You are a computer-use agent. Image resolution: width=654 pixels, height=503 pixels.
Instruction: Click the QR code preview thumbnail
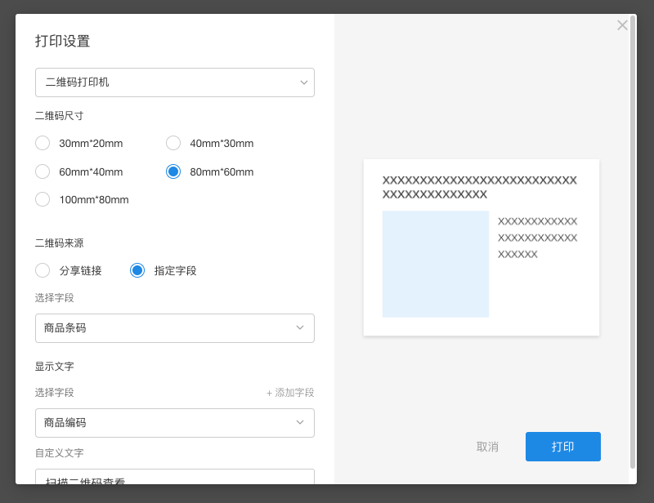(x=481, y=247)
